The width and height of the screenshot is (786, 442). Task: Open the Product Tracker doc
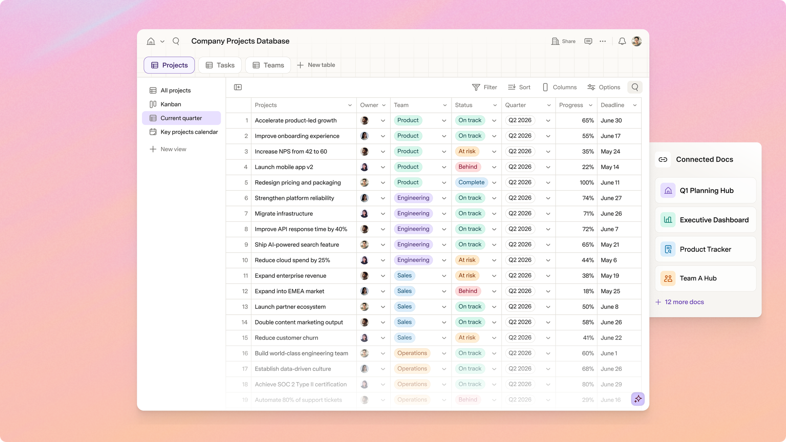[705, 249]
